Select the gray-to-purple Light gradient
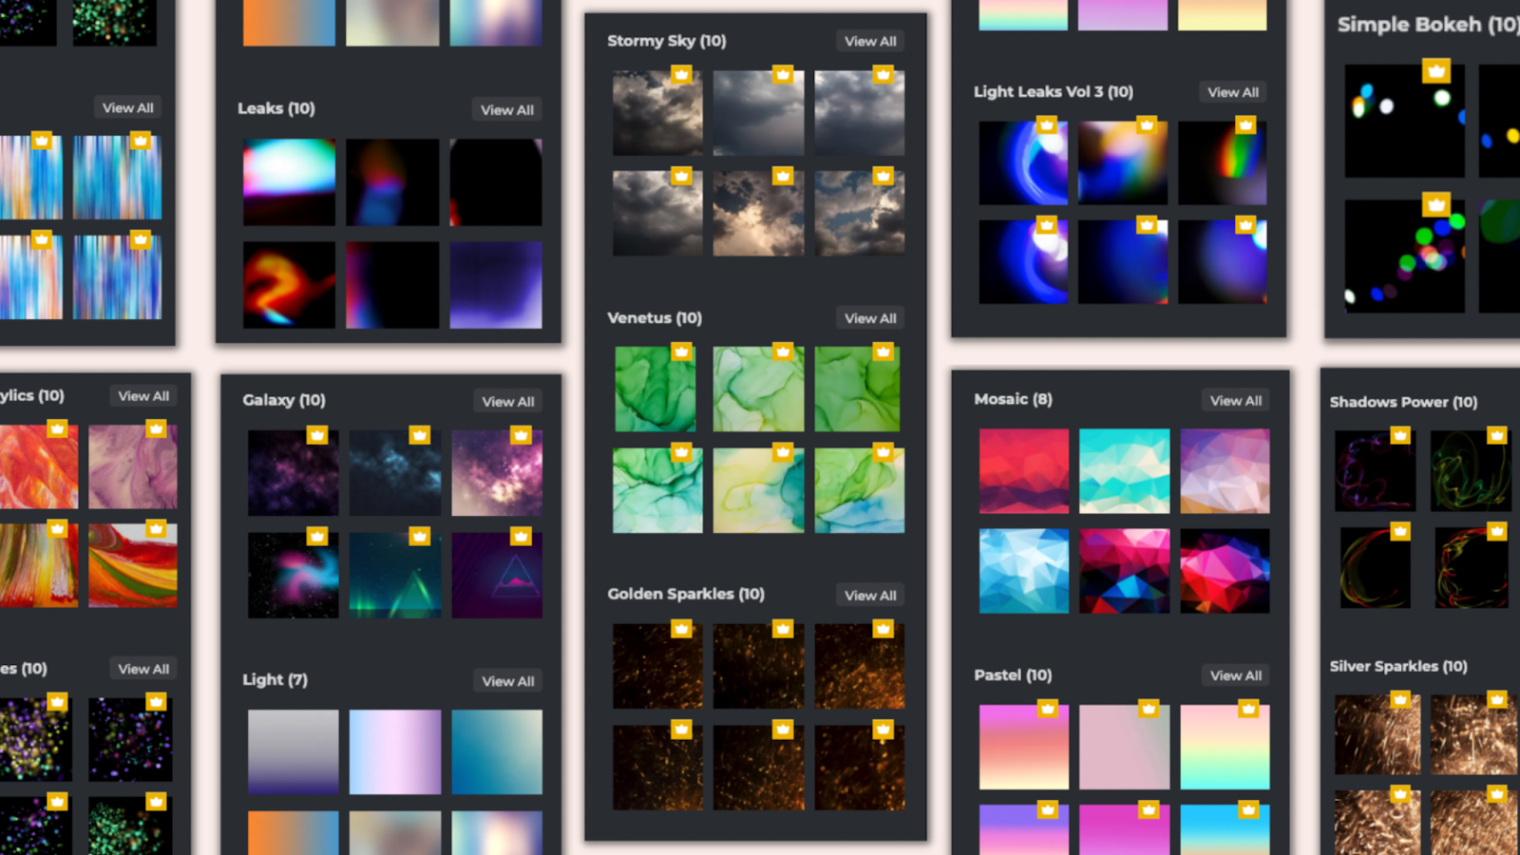Viewport: 1520px width, 855px height. (x=293, y=751)
